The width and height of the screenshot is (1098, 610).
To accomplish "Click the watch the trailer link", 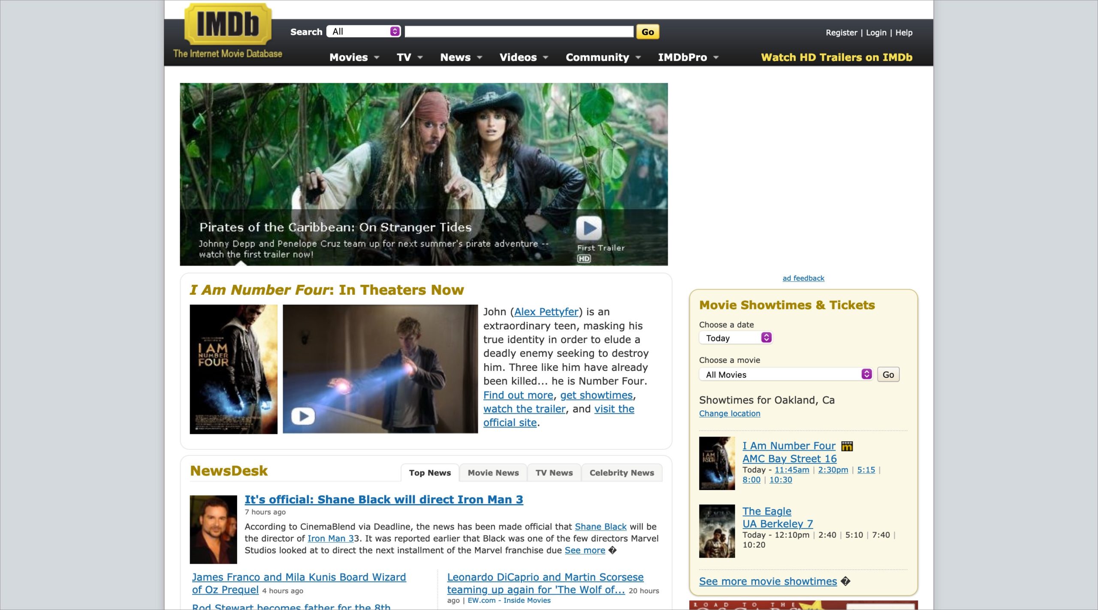I will 524,409.
